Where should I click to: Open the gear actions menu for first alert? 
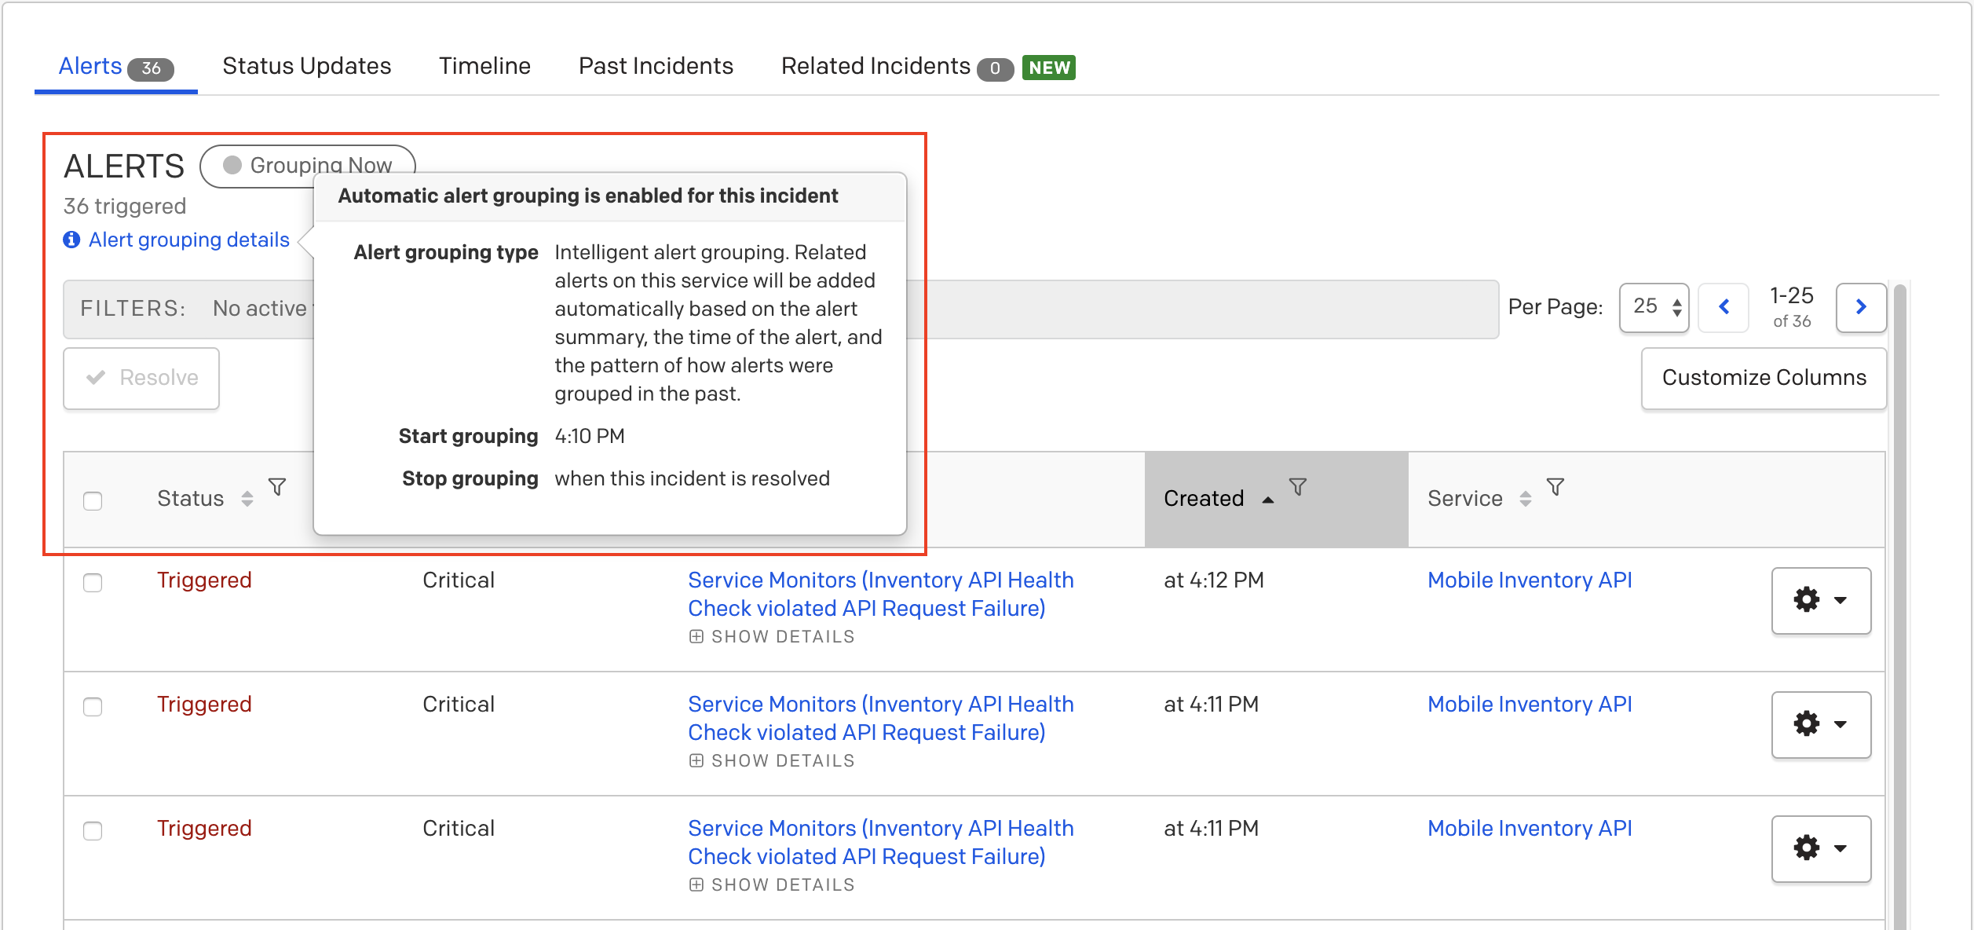(1821, 600)
